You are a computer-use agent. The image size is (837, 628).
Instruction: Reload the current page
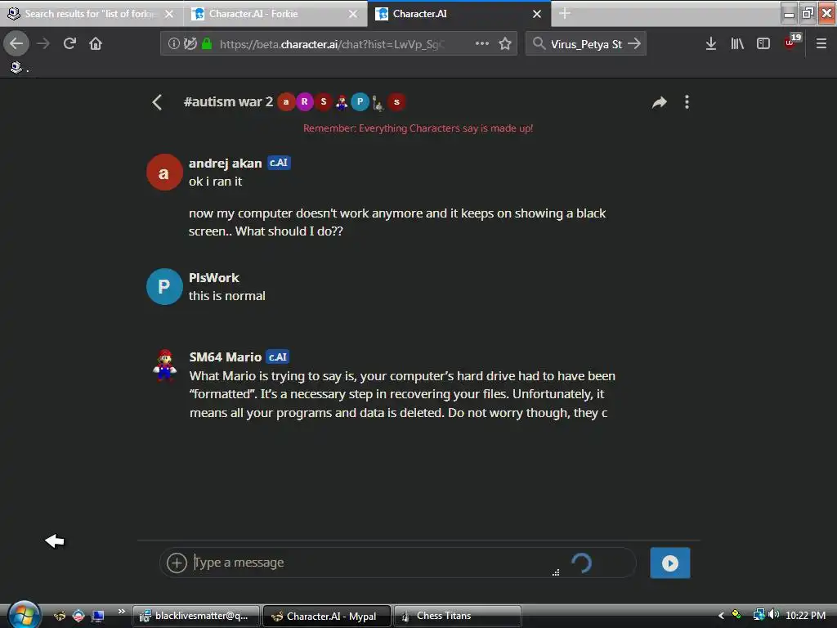[69, 43]
